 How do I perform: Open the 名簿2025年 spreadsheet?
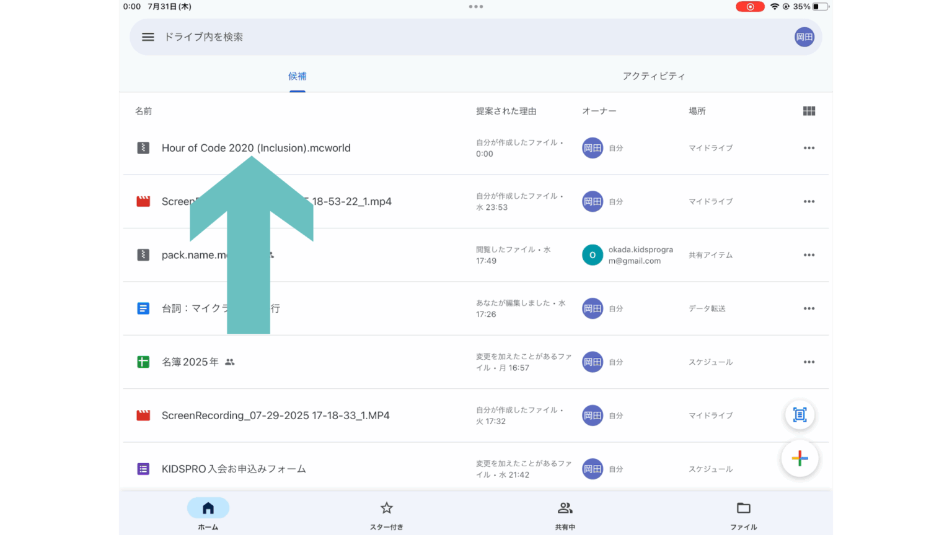(x=190, y=362)
